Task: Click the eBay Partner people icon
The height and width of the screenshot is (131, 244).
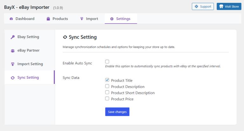Action: [13, 51]
